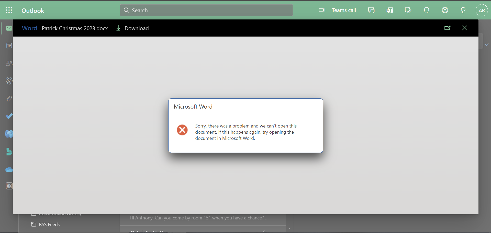This screenshot has height=233, width=491.
Task: Open the Groups icon in the sidebar
Action: click(9, 81)
